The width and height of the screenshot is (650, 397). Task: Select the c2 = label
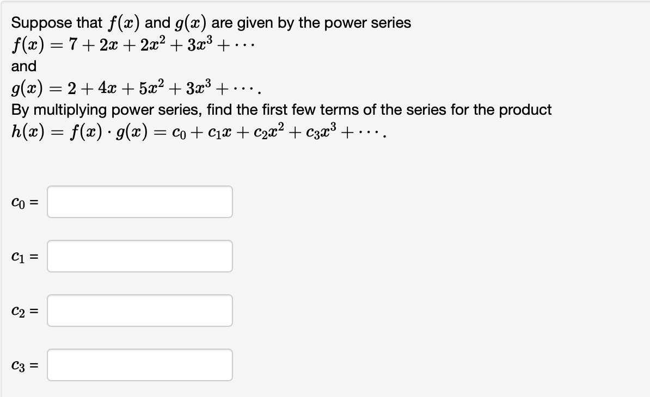23,310
